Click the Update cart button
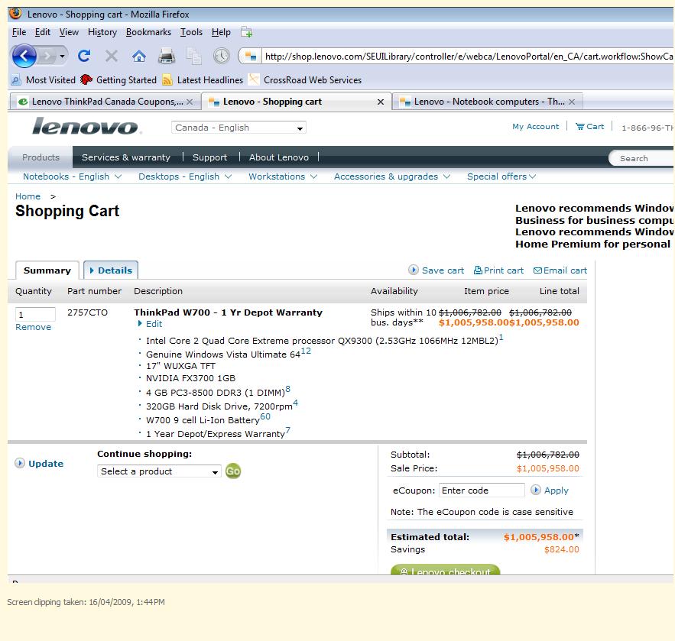The width and height of the screenshot is (675, 641). click(39, 463)
